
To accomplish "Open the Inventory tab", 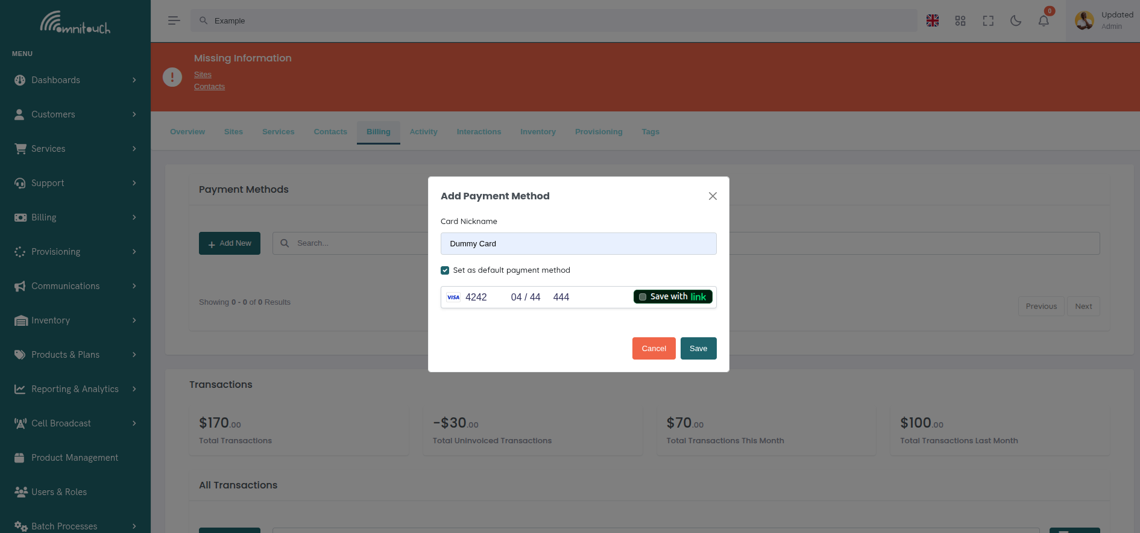I will 538,132.
